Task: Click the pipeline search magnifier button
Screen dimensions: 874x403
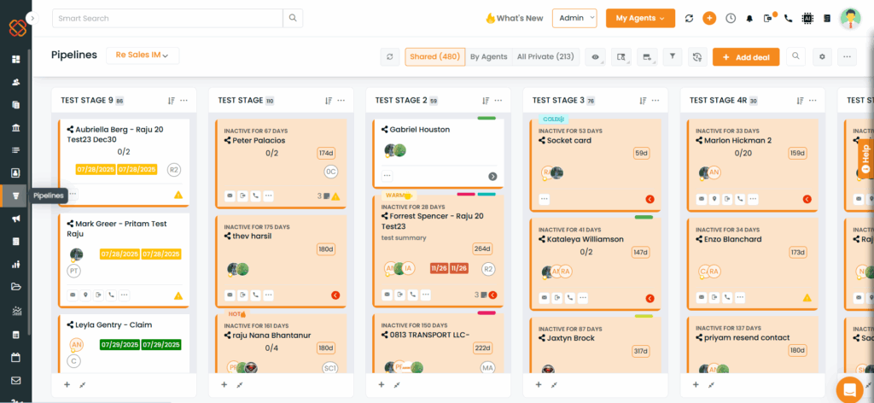Action: pyautogui.click(x=796, y=56)
